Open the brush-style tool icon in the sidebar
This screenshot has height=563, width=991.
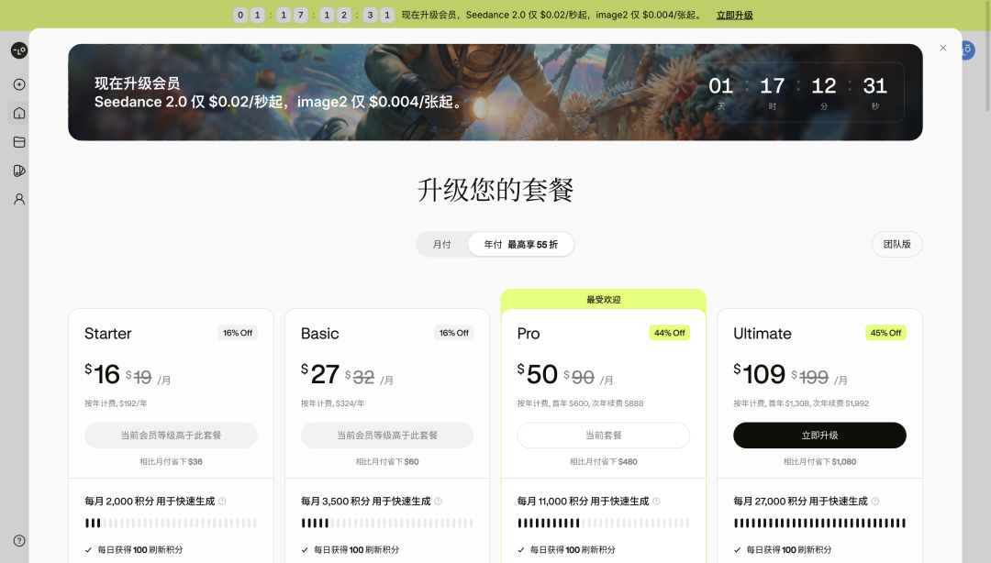click(19, 171)
